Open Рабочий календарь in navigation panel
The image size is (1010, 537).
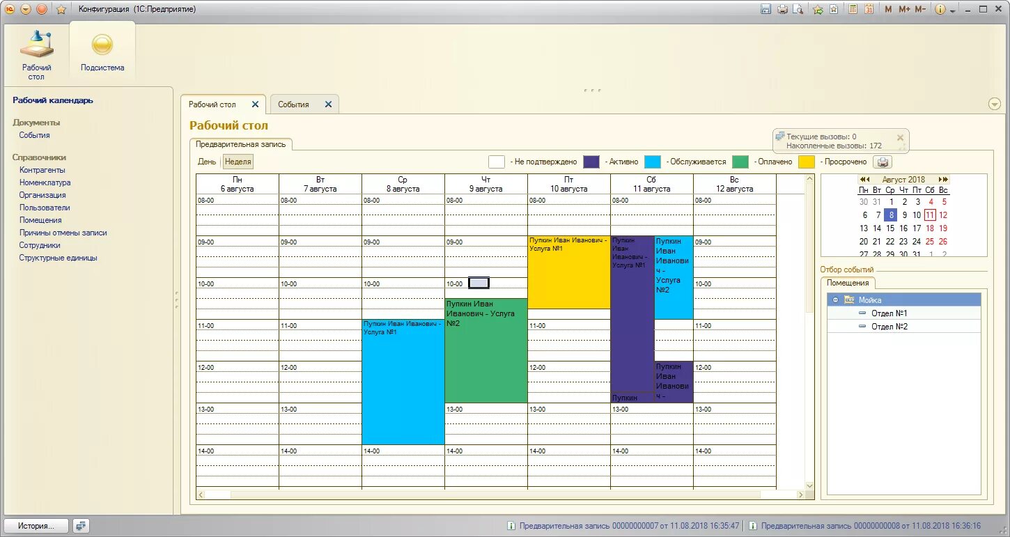point(53,100)
